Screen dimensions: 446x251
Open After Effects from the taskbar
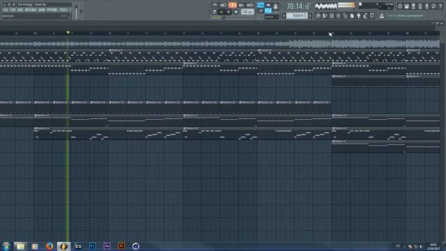[x=107, y=246]
